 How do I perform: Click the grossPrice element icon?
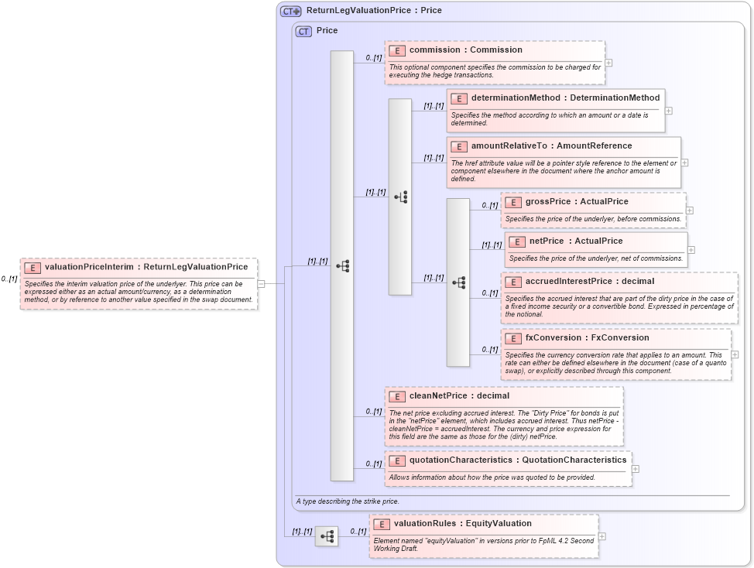tap(512, 202)
